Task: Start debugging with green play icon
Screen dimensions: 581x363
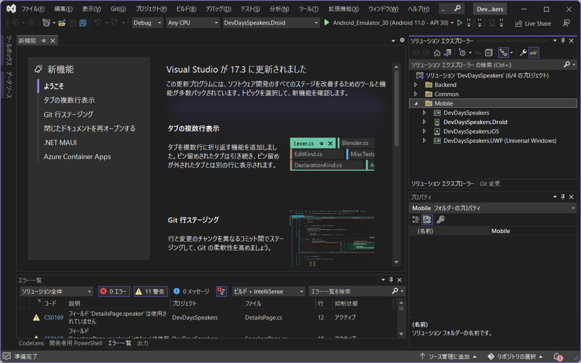Action: (327, 23)
